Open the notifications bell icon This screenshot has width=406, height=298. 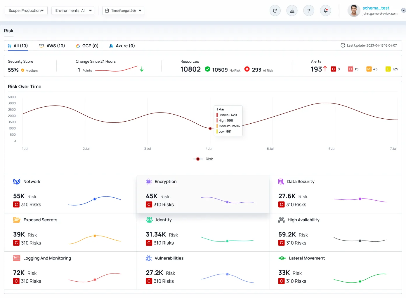pos(326,11)
